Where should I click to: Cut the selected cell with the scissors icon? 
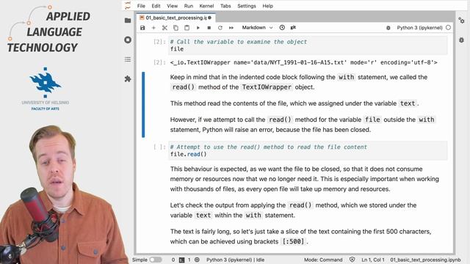[164, 28]
